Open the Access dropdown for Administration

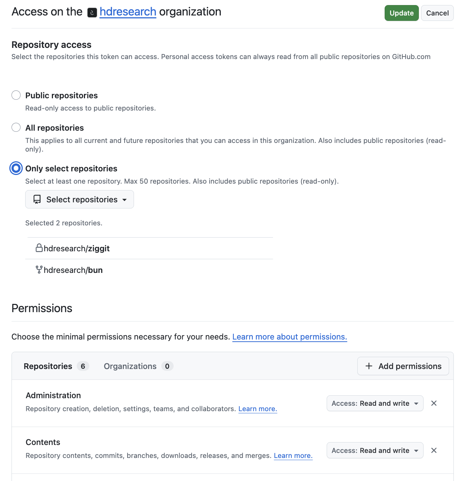click(375, 403)
